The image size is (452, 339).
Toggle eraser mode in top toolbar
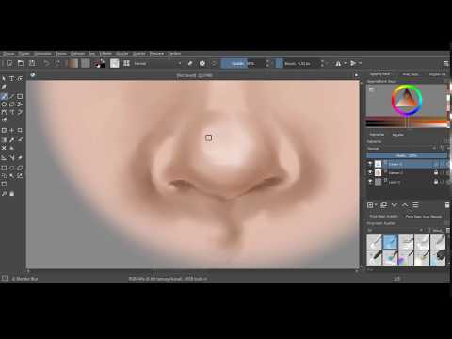coord(190,63)
